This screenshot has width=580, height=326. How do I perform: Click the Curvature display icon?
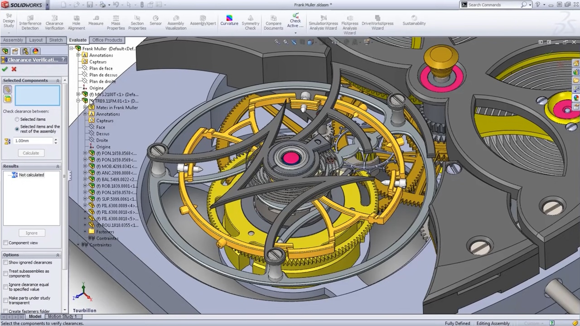point(229,20)
